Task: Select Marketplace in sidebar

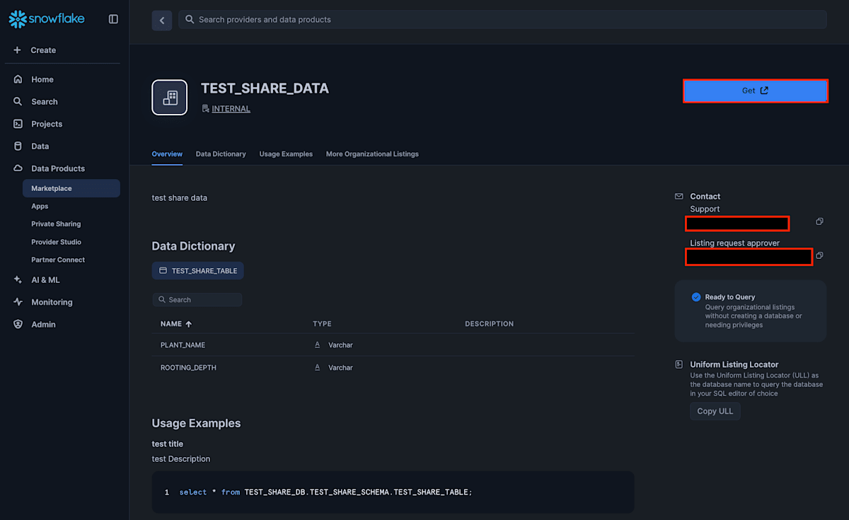Action: pyautogui.click(x=71, y=188)
